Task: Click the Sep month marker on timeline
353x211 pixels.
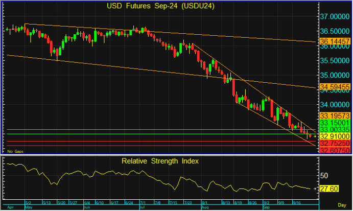Action: [x=266, y=208]
